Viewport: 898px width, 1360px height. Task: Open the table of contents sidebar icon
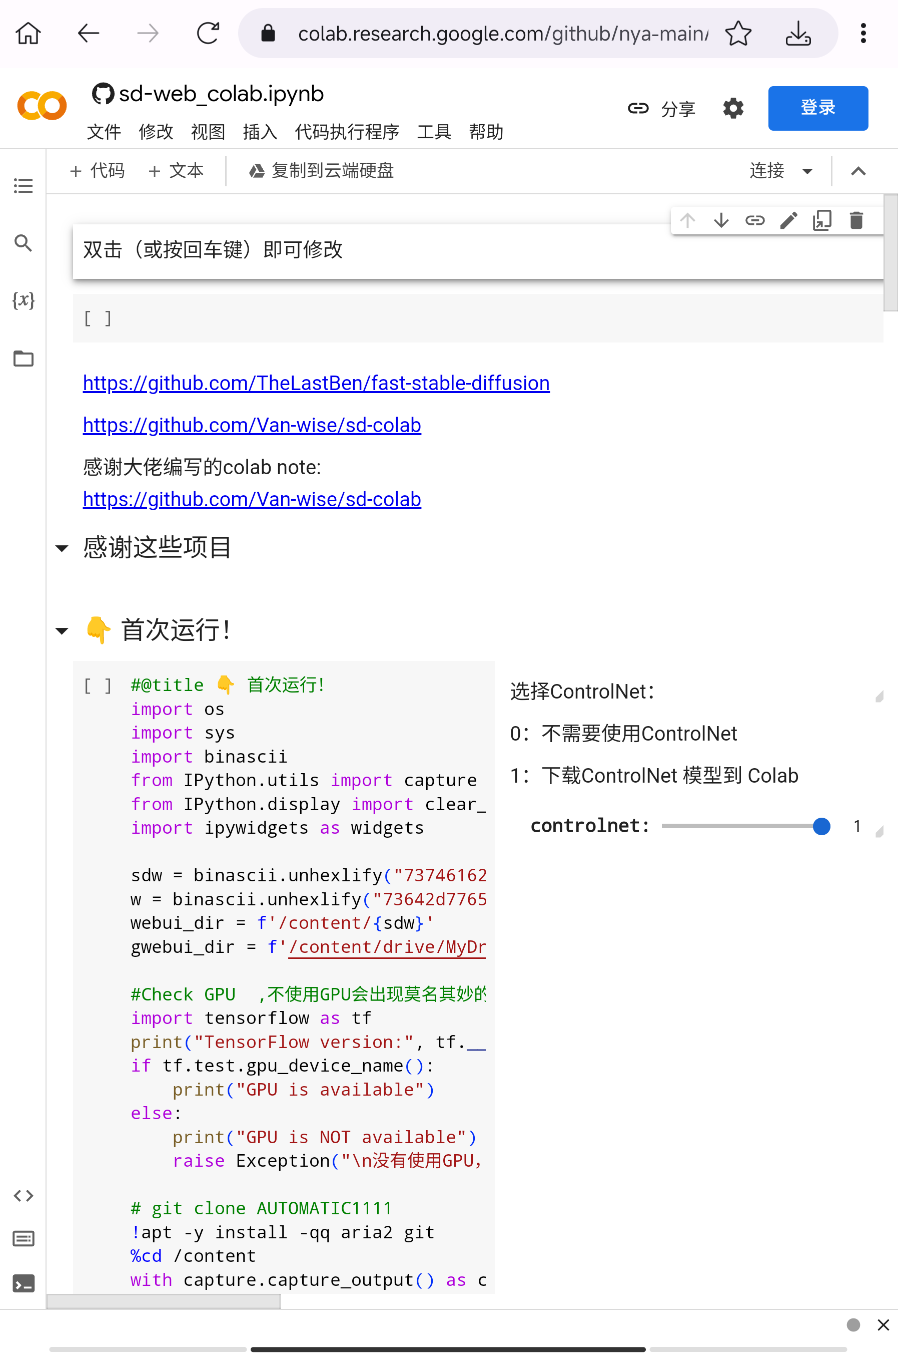pos(23,186)
